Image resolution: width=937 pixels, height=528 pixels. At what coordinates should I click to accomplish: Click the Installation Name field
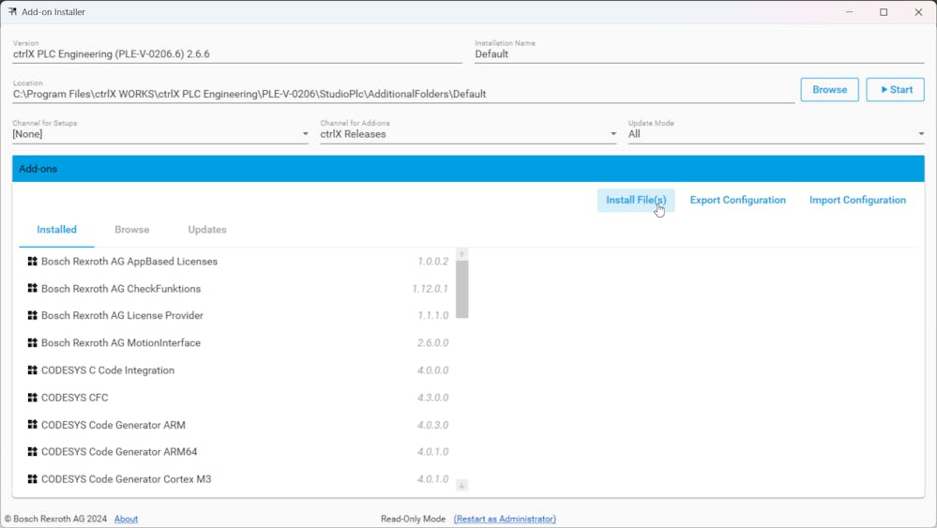tap(699, 53)
